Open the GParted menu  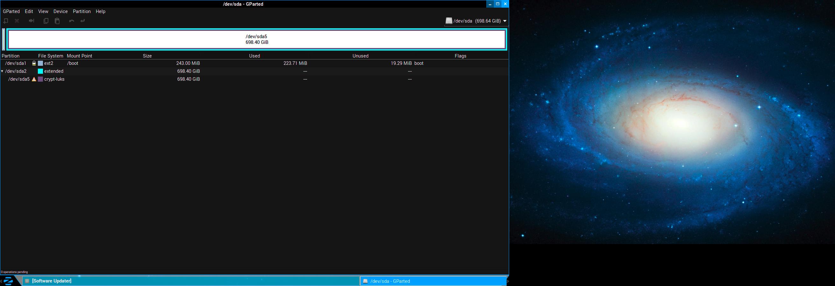click(x=11, y=11)
